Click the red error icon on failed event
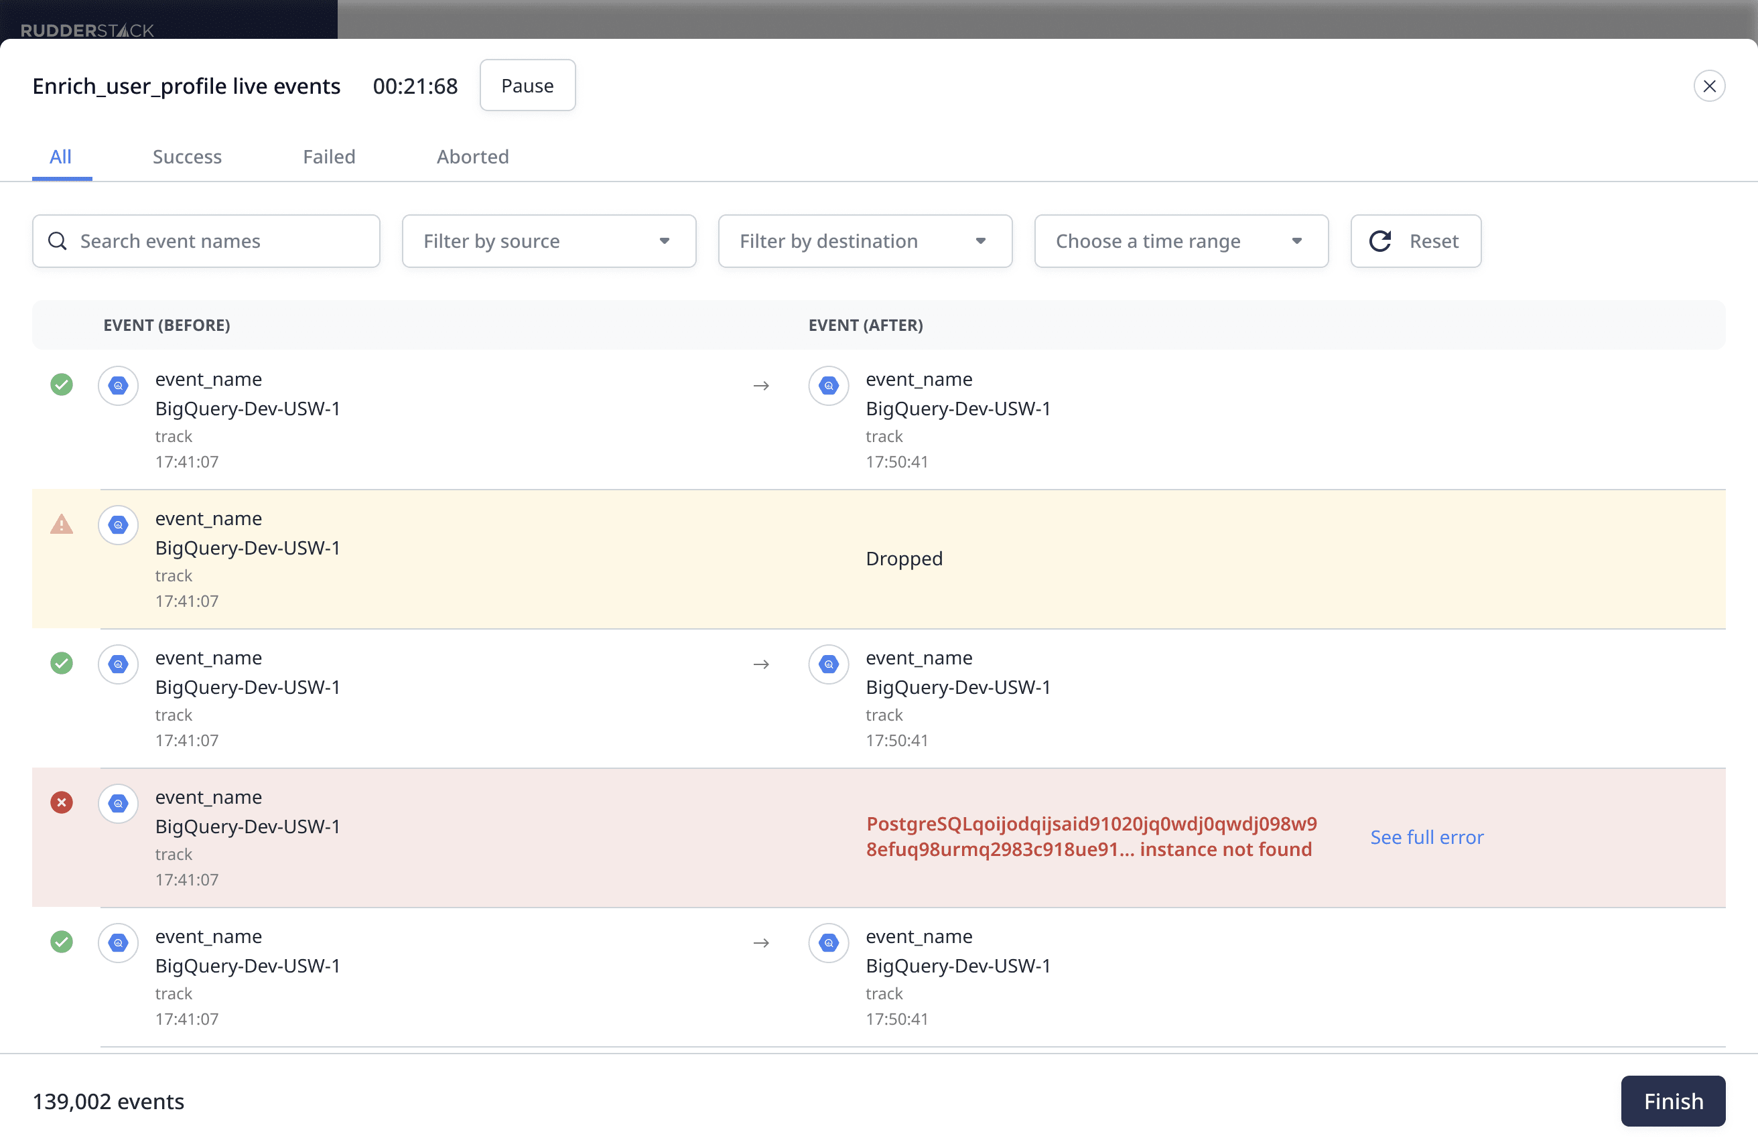This screenshot has height=1148, width=1758. (62, 802)
